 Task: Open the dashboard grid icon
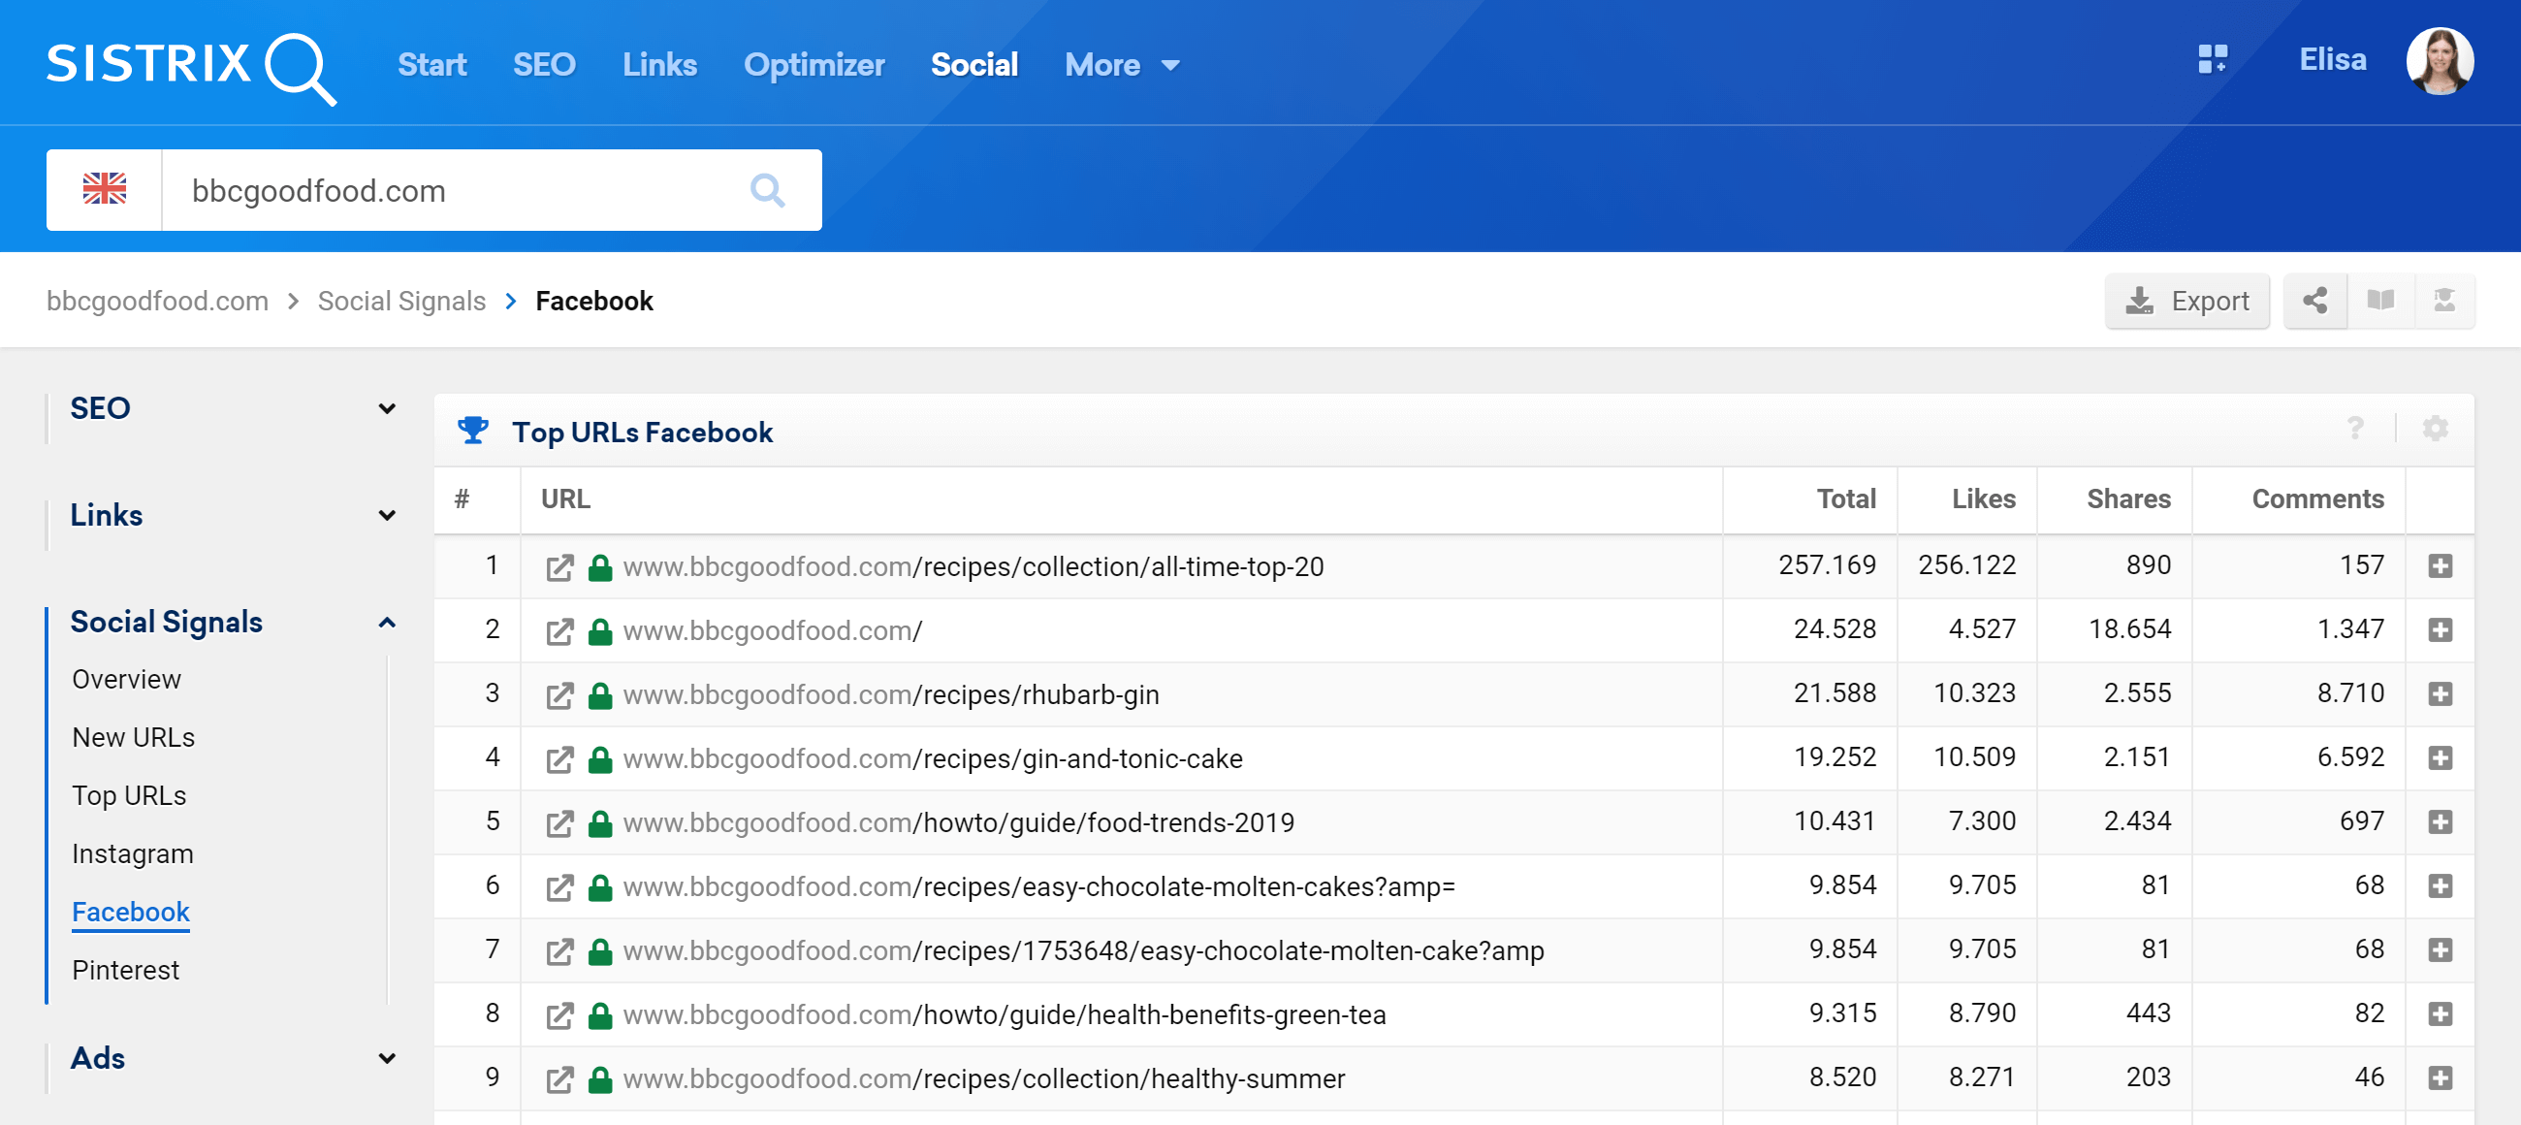[x=2212, y=60]
